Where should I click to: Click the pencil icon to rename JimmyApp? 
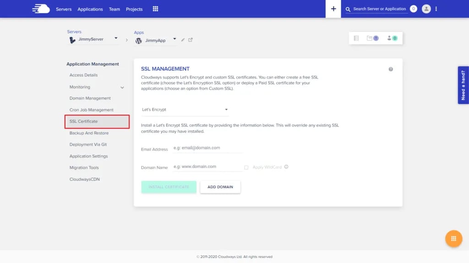[x=183, y=40]
